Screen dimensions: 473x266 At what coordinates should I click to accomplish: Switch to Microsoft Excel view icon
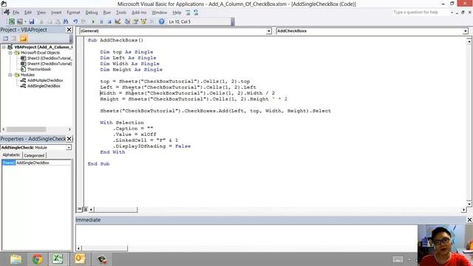pos(12,21)
